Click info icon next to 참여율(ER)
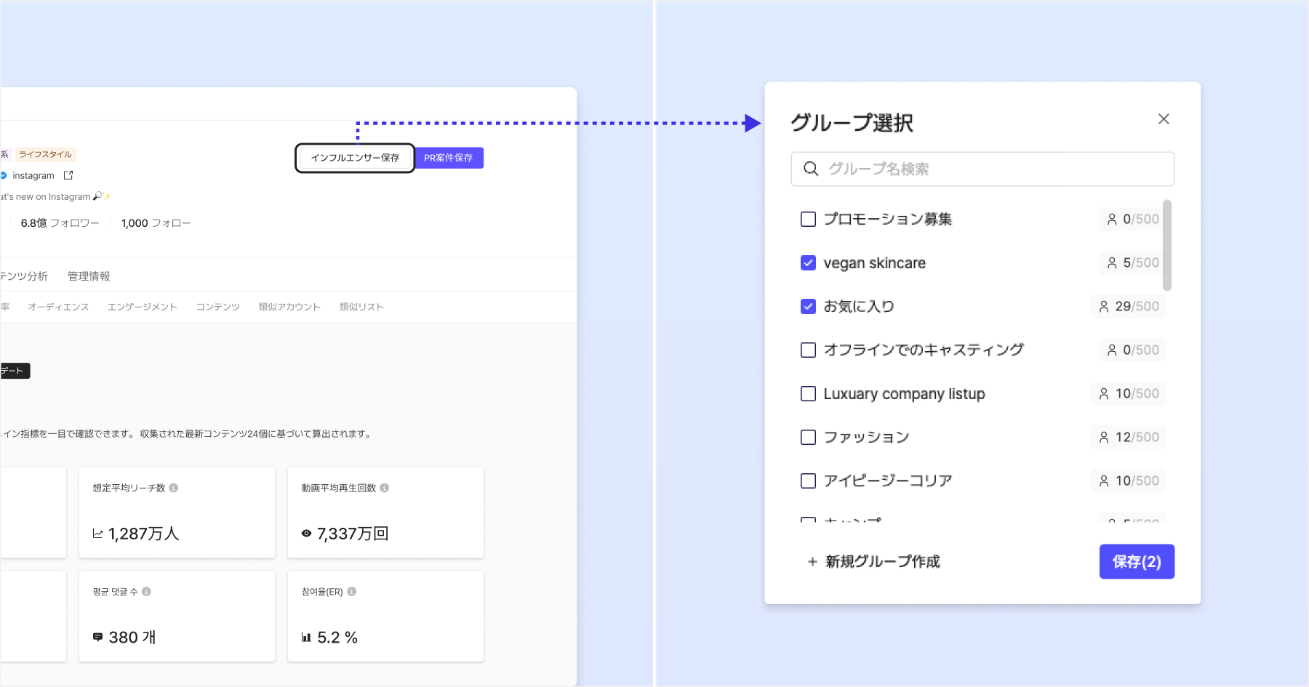This screenshot has height=687, width=1309. [352, 592]
